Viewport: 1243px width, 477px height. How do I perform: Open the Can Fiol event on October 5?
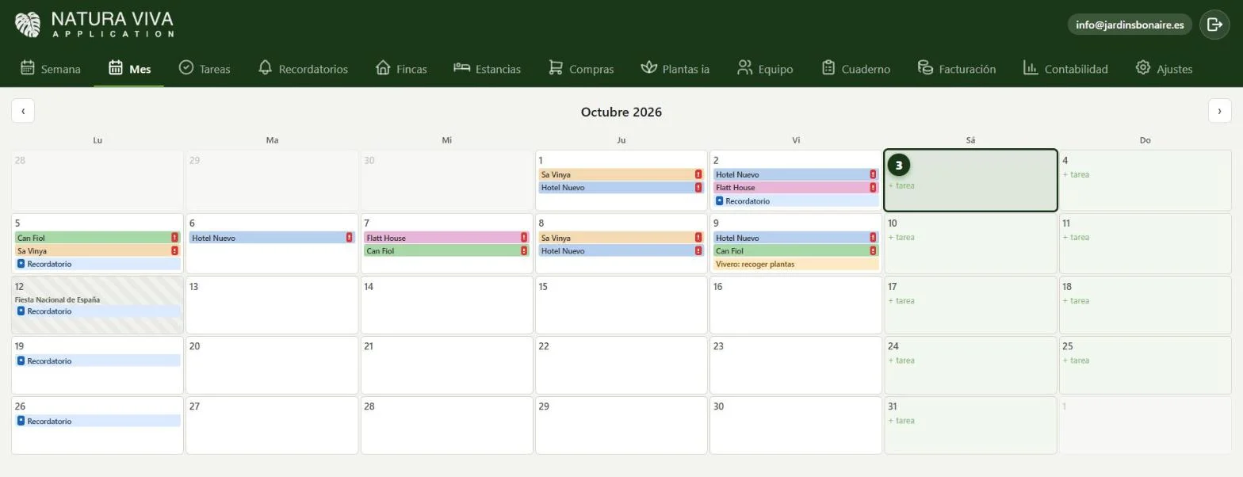pos(98,238)
